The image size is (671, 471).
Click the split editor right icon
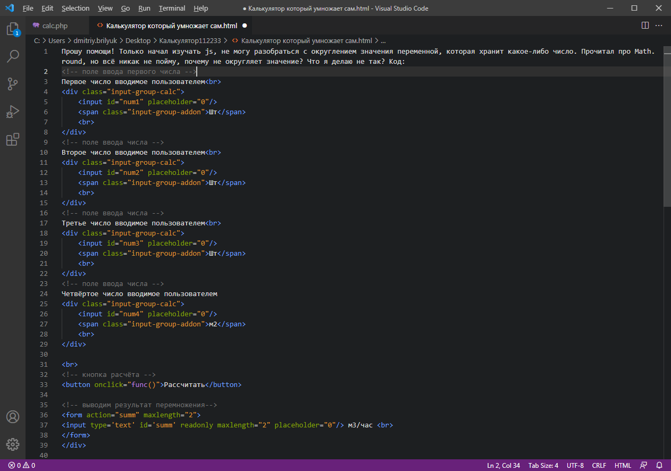click(x=645, y=26)
